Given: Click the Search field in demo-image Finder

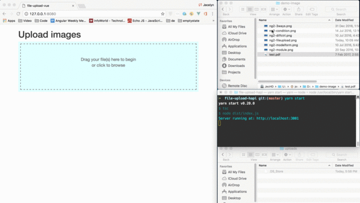Looking at the screenshot, I should point(341,10).
